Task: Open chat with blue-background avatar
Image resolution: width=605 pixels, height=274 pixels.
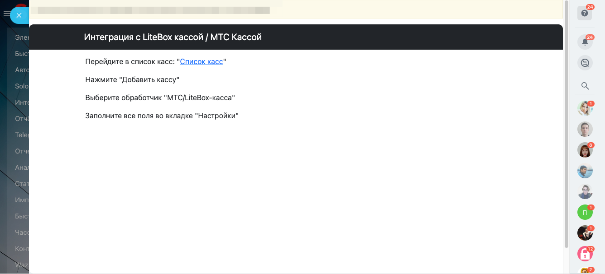Action: [x=585, y=171]
